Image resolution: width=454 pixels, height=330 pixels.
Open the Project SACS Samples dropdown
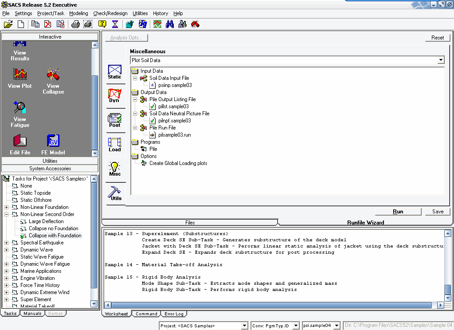245,326
